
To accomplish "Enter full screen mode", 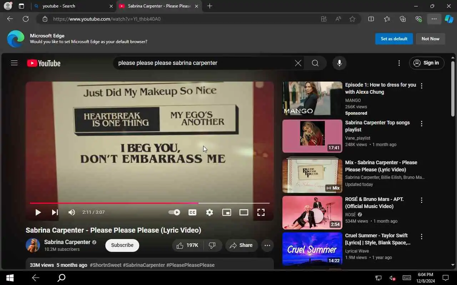I will click(x=261, y=212).
